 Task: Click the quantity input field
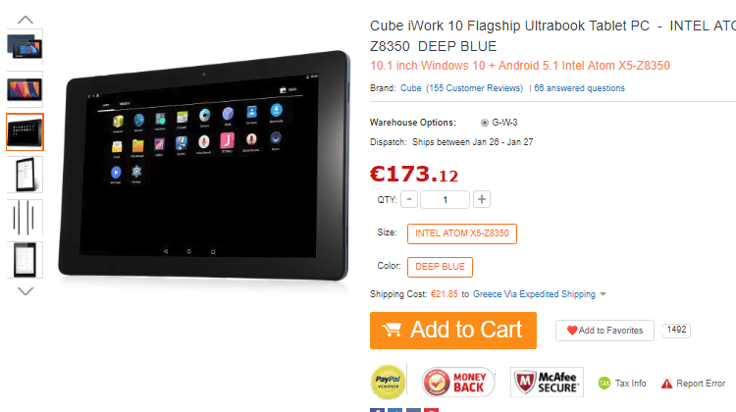445,199
